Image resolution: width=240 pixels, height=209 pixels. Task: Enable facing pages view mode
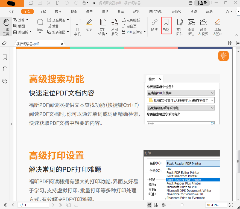[156, 205]
